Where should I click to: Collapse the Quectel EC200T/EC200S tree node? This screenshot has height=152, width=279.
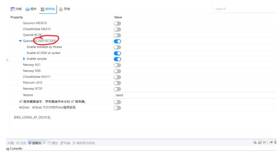(20, 41)
